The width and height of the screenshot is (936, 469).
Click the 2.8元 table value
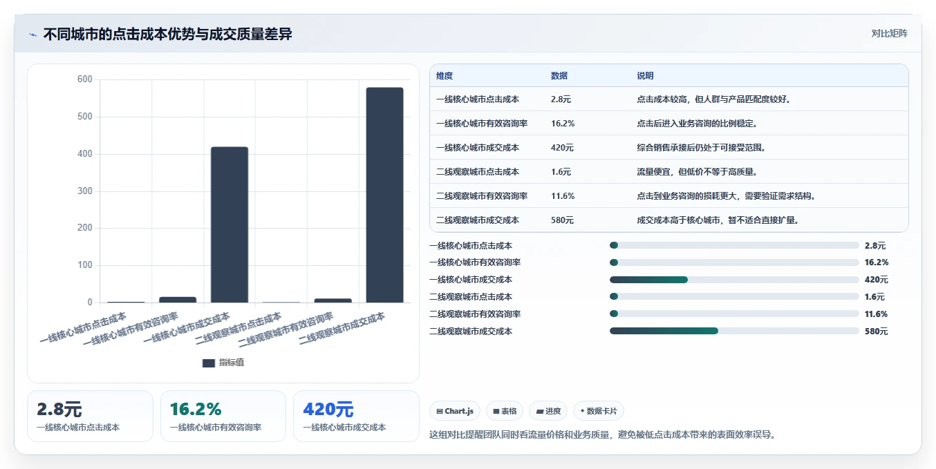561,99
